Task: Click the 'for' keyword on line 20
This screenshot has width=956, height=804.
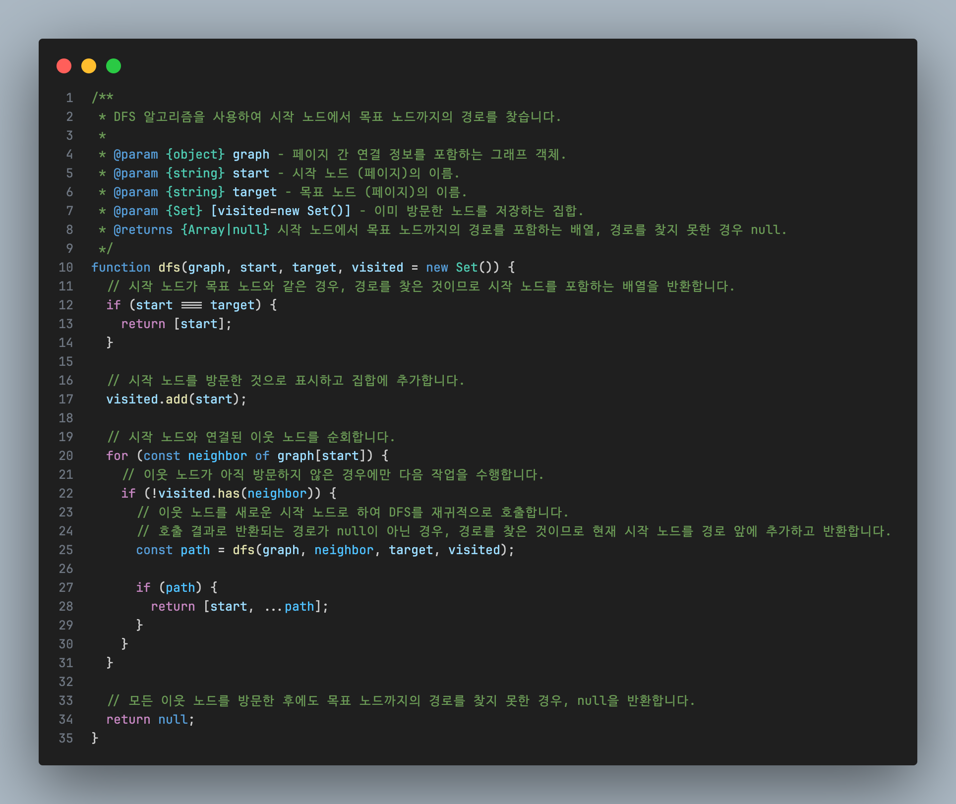Action: tap(117, 456)
